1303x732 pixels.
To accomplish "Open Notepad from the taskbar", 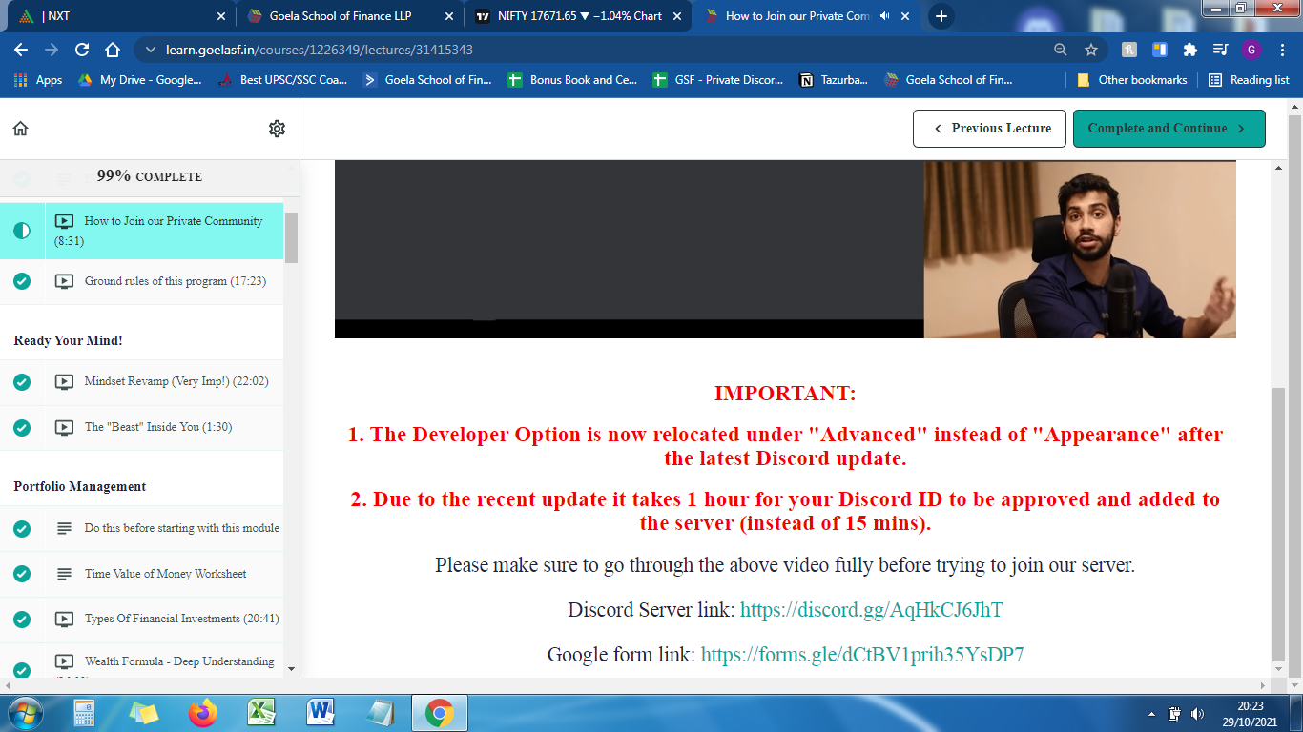I will (381, 713).
